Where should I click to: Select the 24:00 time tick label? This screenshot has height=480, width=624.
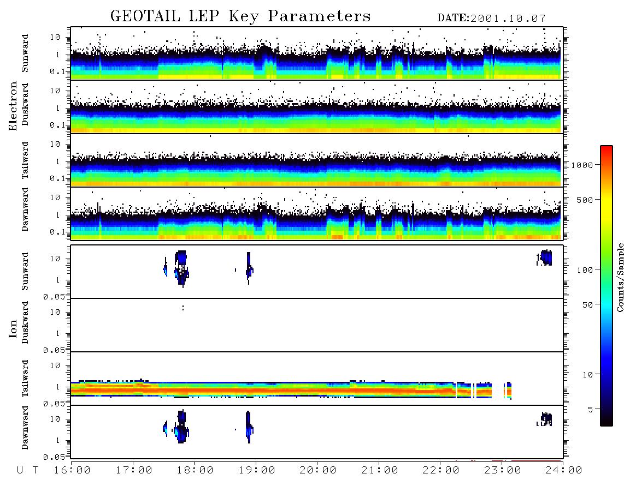point(564,471)
